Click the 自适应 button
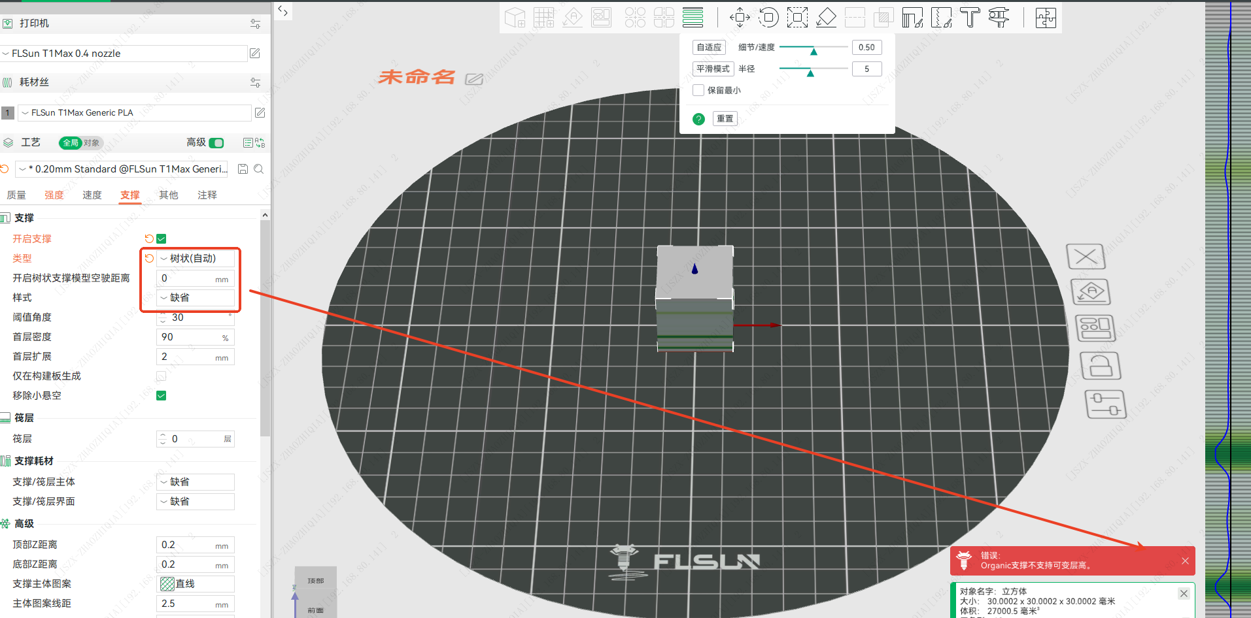This screenshot has height=618, width=1251. (x=709, y=47)
